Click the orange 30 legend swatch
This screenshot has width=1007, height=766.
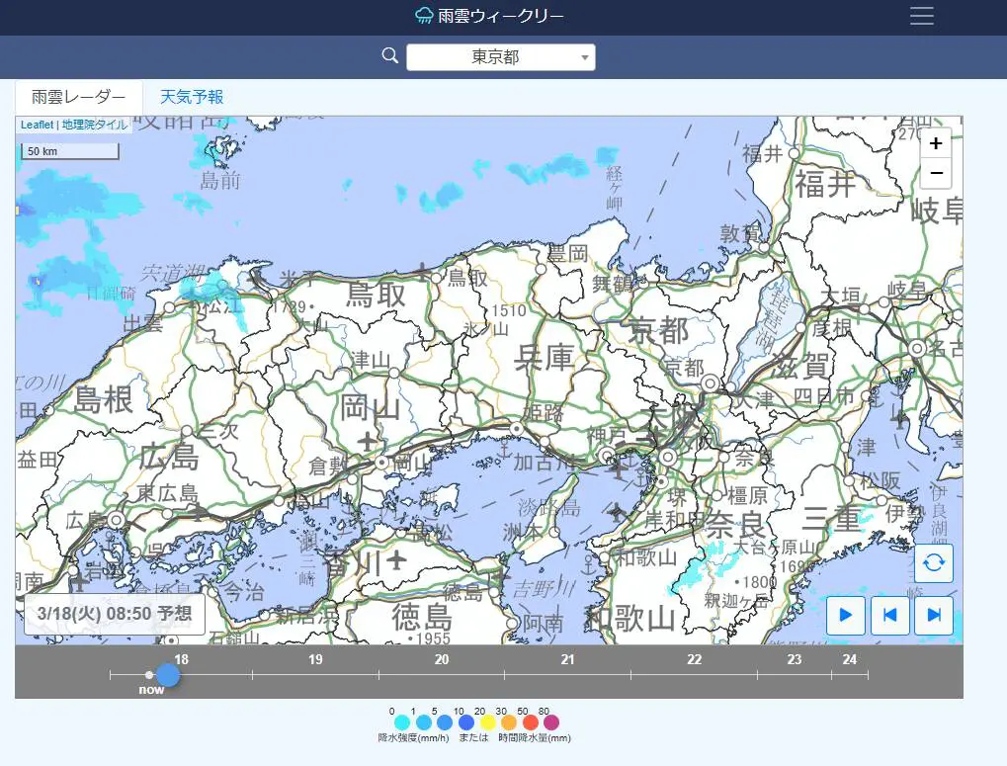click(509, 723)
